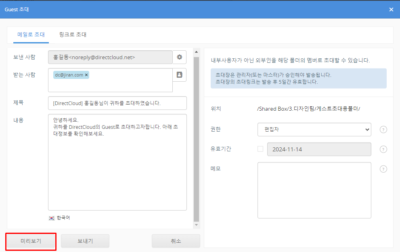Enable the 유효기간 checkbox

260,149
